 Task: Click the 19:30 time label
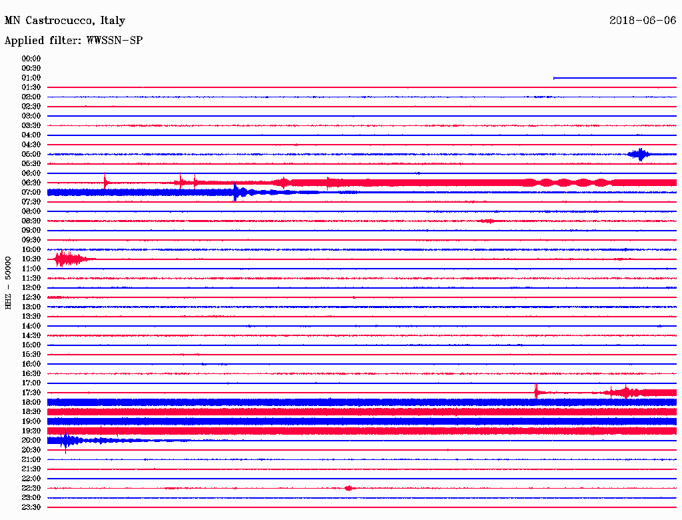[31, 431]
